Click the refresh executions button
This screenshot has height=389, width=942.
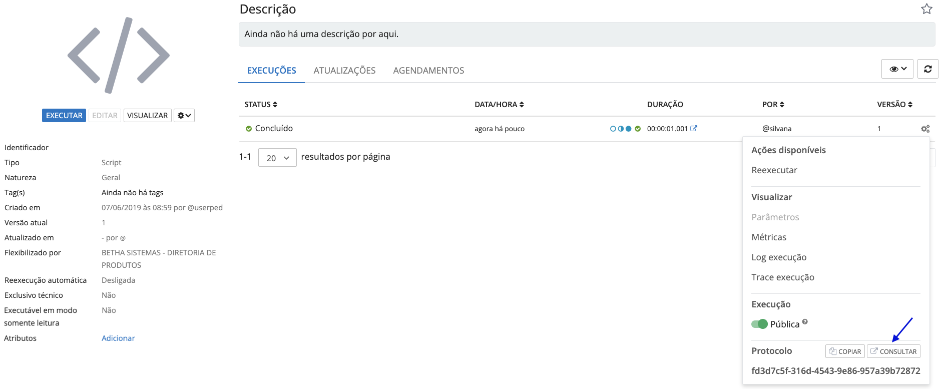tap(927, 69)
